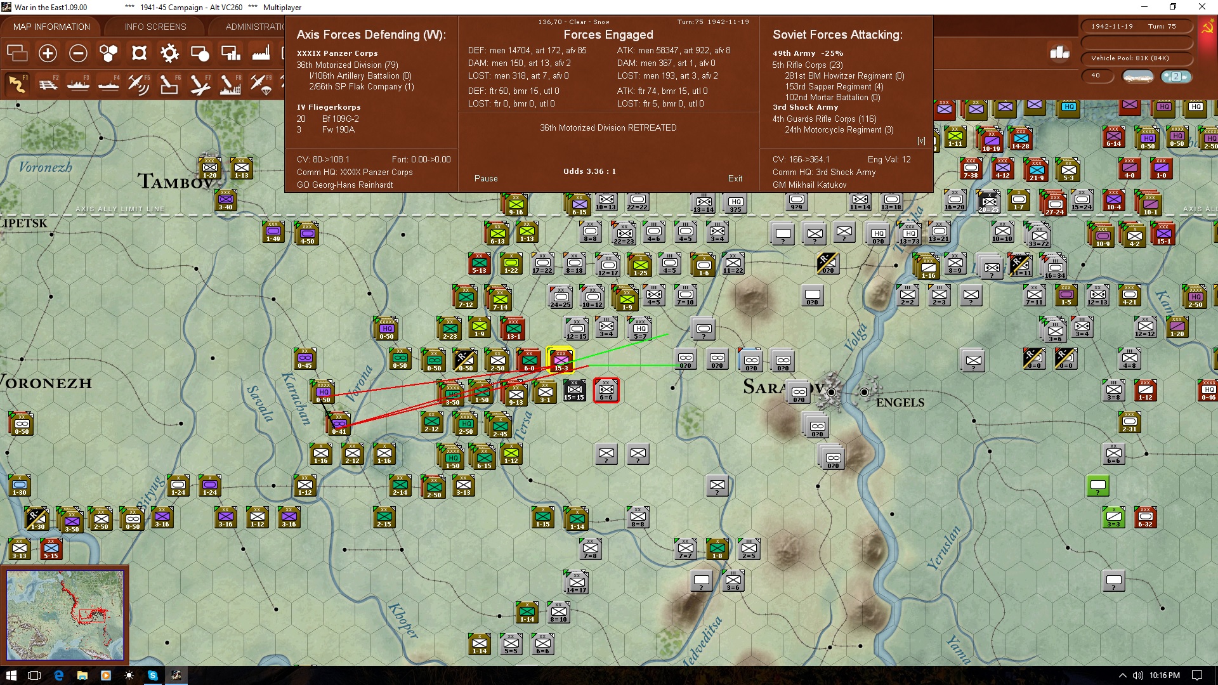Viewport: 1218px width, 685px height.
Task: Open the podium statistics icon
Action: point(1059,52)
